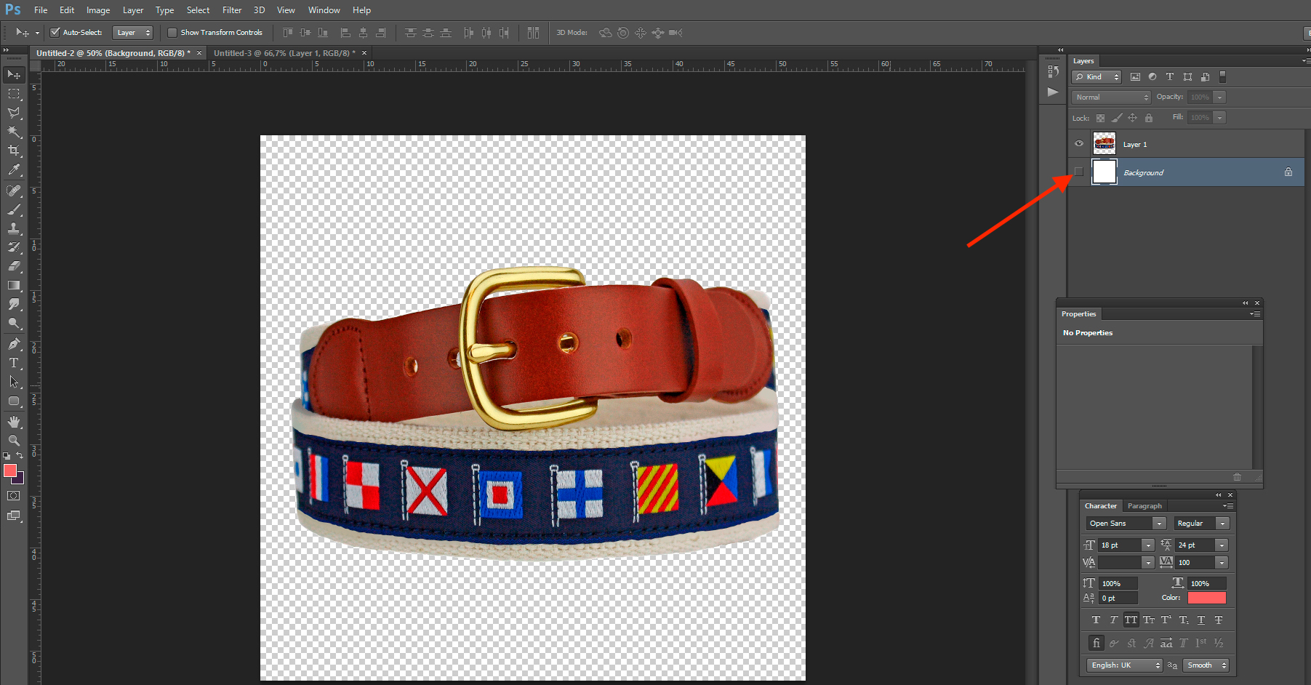1311x685 pixels.
Task: Select the Clone Stamp tool
Action: click(x=14, y=228)
